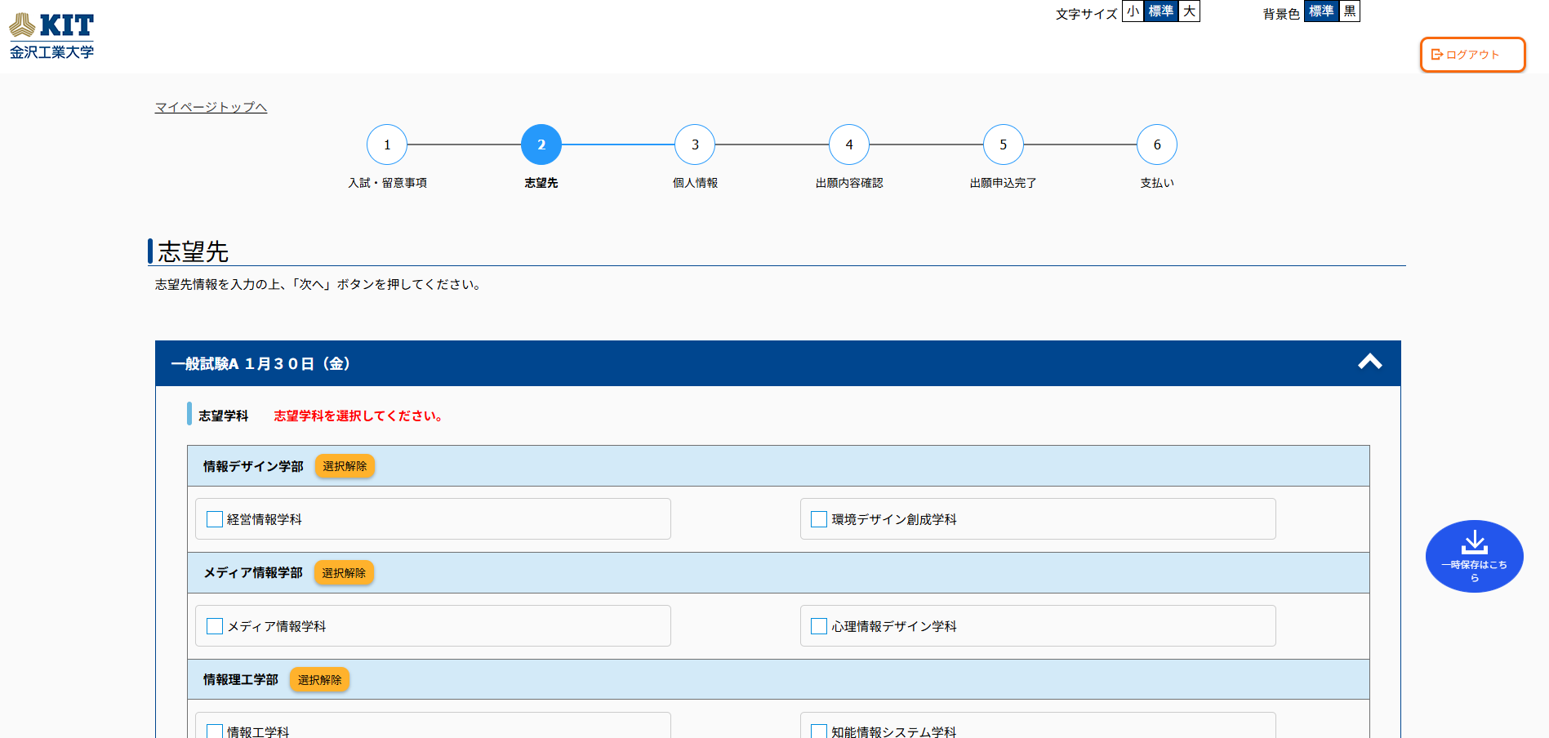Clear selection for 情報デザイン学部
The image size is (1549, 738).
[x=345, y=466]
